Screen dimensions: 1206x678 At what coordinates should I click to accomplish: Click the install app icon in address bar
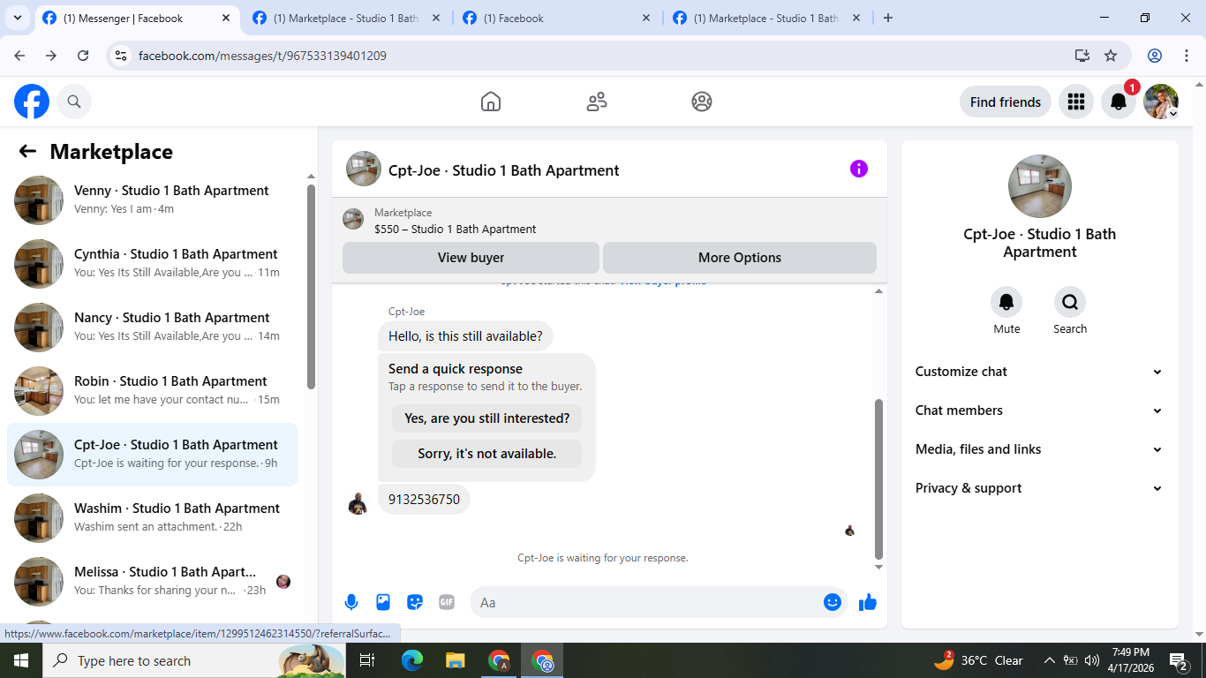(x=1082, y=56)
